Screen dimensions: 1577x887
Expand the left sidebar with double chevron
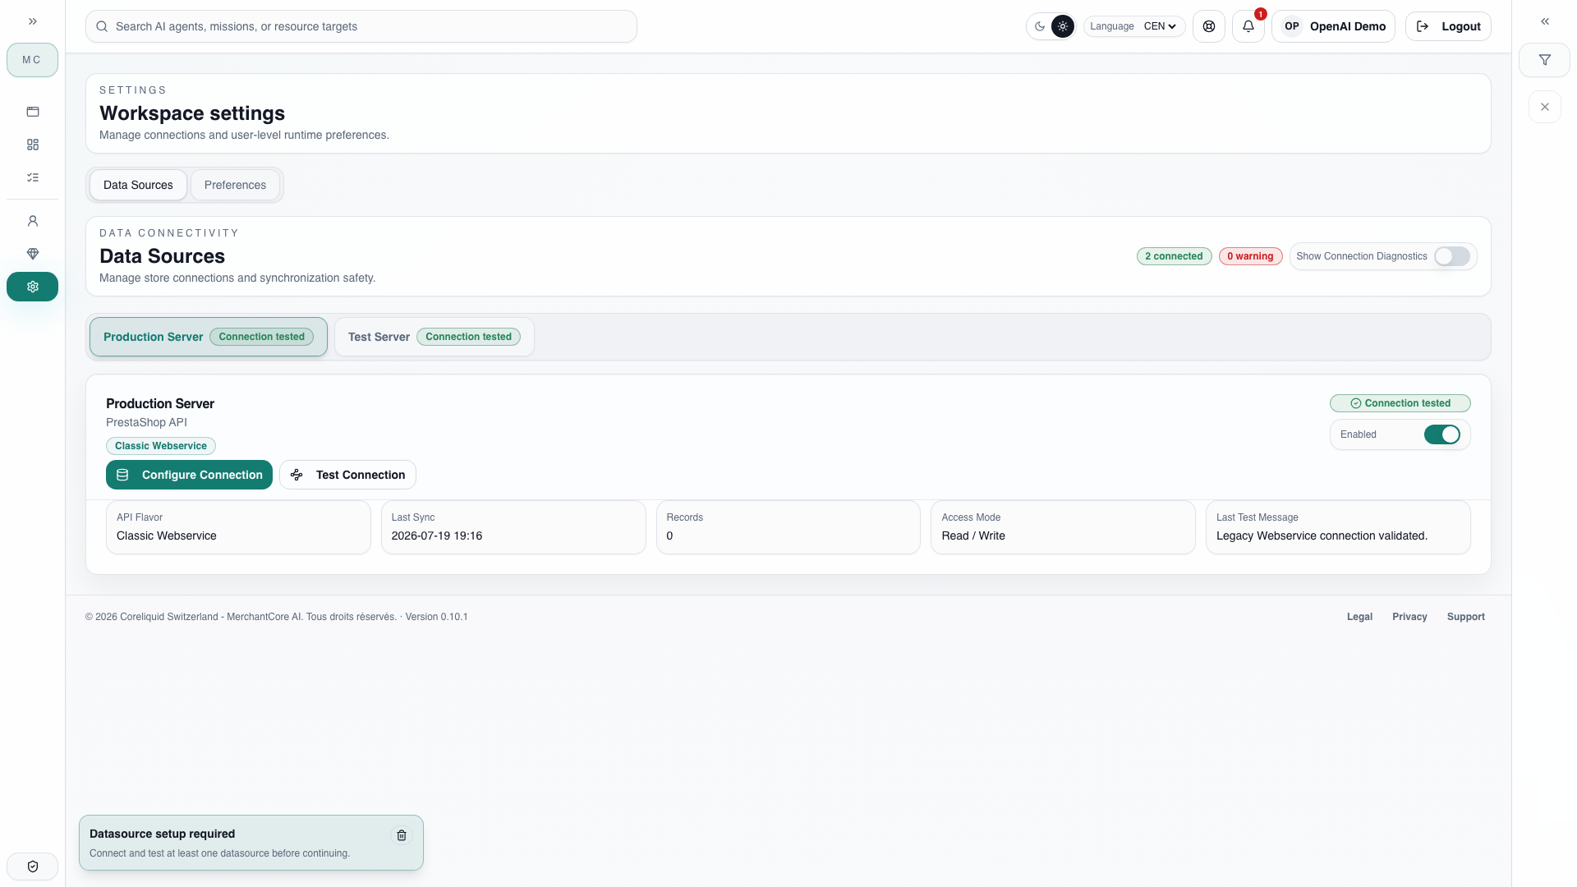click(x=33, y=21)
